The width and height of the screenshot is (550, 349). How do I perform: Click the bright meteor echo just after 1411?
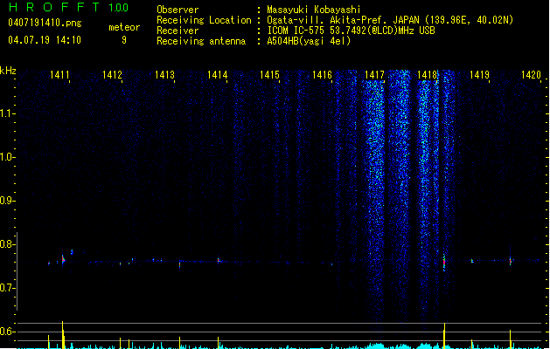63,260
